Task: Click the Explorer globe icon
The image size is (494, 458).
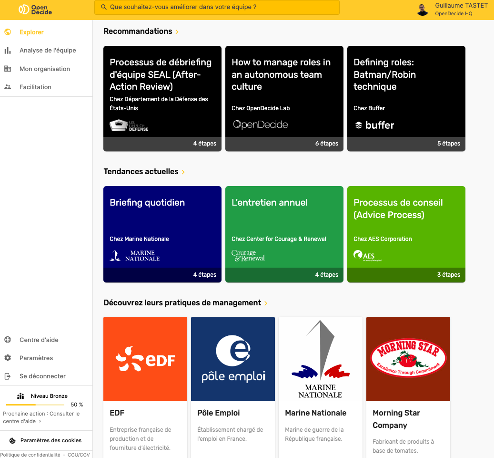Action: pos(8,32)
